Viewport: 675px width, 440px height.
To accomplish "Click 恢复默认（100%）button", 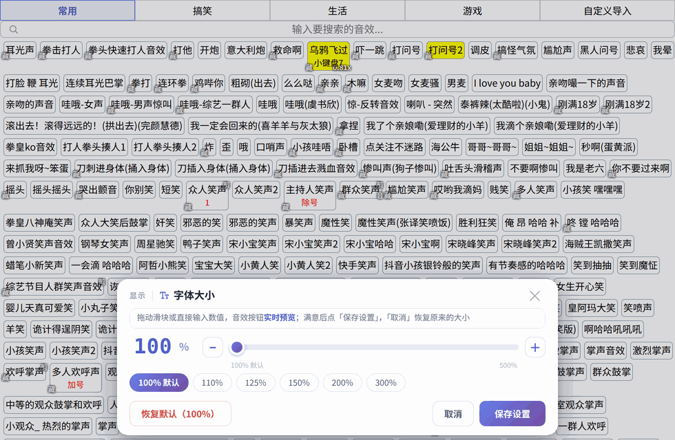I will 180,414.
